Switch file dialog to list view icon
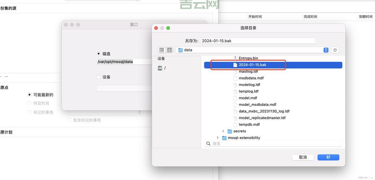 (x=162, y=50)
